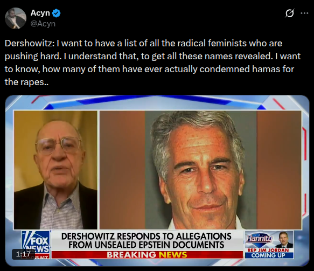Click the 1:17 video duration badge

23,254
